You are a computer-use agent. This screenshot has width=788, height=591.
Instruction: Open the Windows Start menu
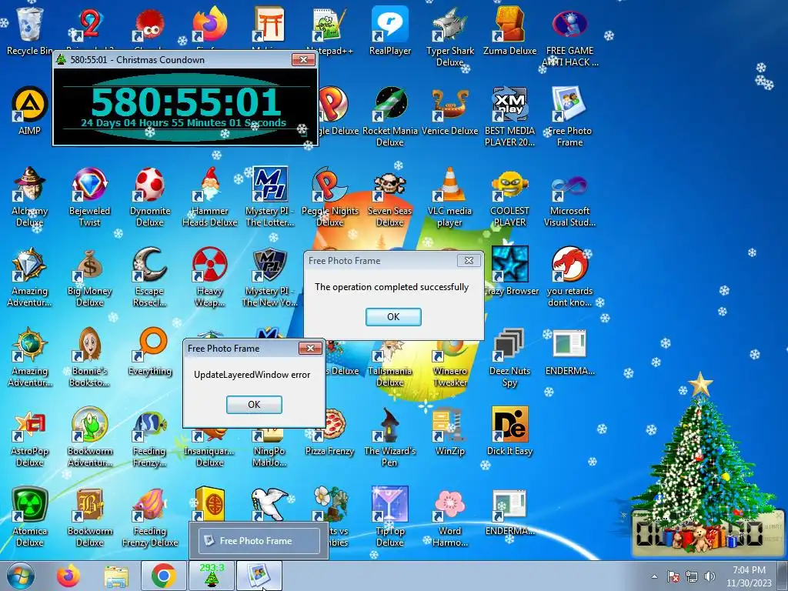19,576
